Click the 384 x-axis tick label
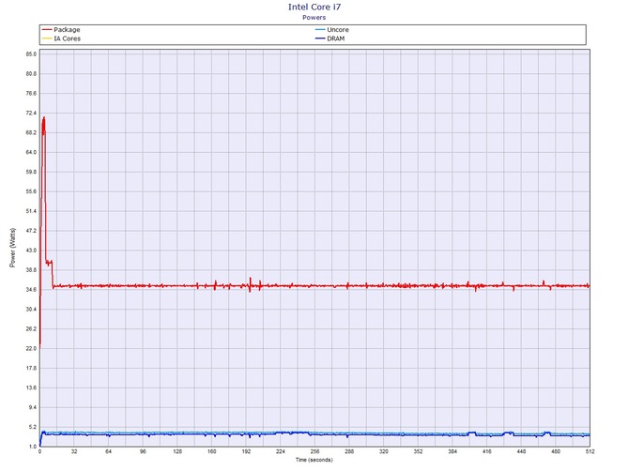 (453, 451)
